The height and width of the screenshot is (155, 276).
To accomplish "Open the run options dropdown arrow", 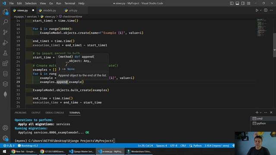I will (x=260, y=10).
